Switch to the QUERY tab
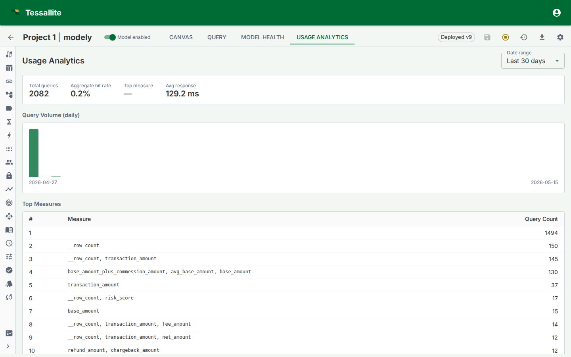 217,37
